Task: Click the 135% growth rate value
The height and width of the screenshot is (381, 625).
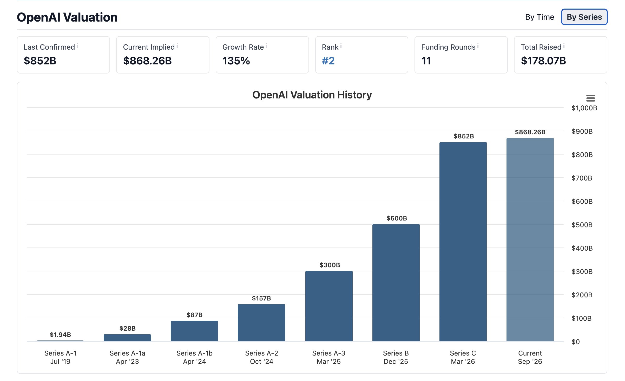Action: (236, 61)
